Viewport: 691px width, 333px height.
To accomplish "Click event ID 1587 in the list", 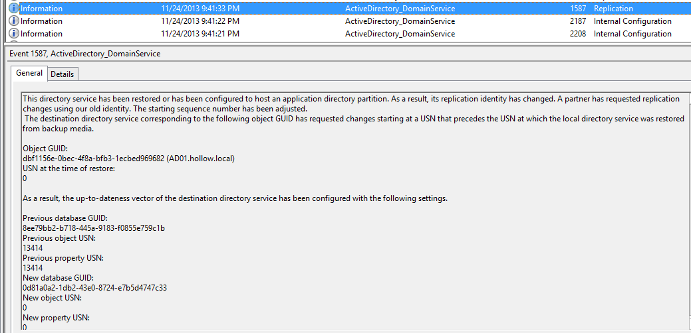I will click(x=577, y=9).
